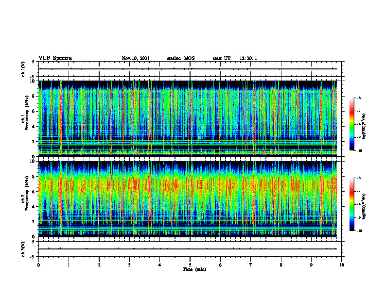Click the "6" kHz tick of ch.1 frequency axis

click(34, 111)
